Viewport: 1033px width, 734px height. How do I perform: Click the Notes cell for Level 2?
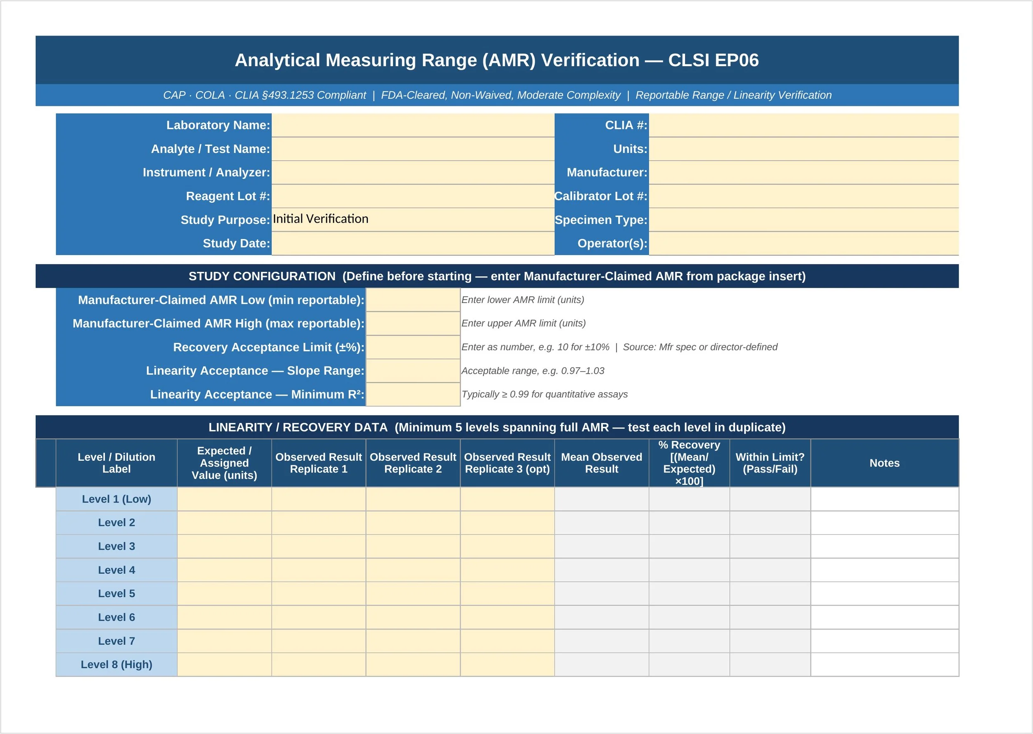[x=884, y=522]
